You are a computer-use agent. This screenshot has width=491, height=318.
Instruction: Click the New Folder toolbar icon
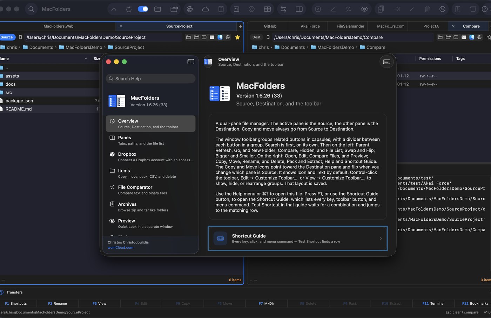[174, 9]
